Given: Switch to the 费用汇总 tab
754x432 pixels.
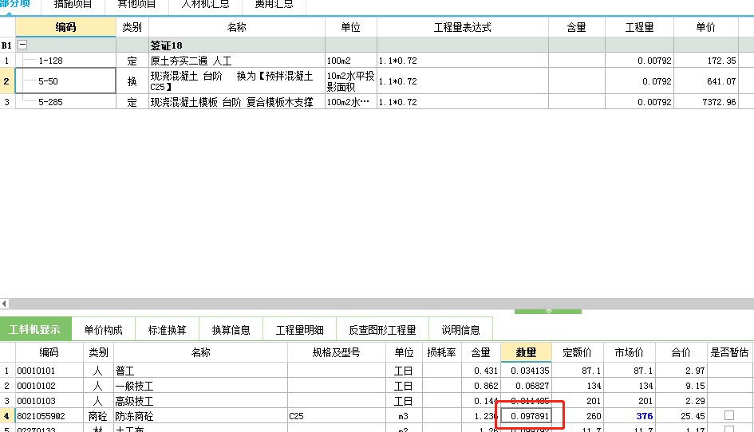Looking at the screenshot, I should click(274, 5).
